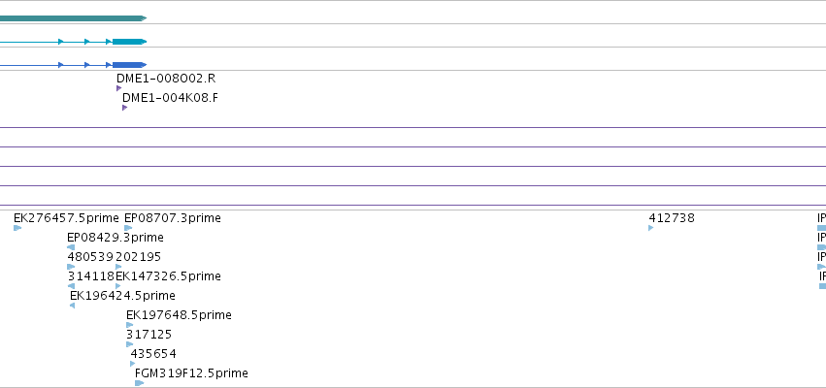
Task: Click the EP08429.3prime reverse arrow glyph
Action: point(71,247)
